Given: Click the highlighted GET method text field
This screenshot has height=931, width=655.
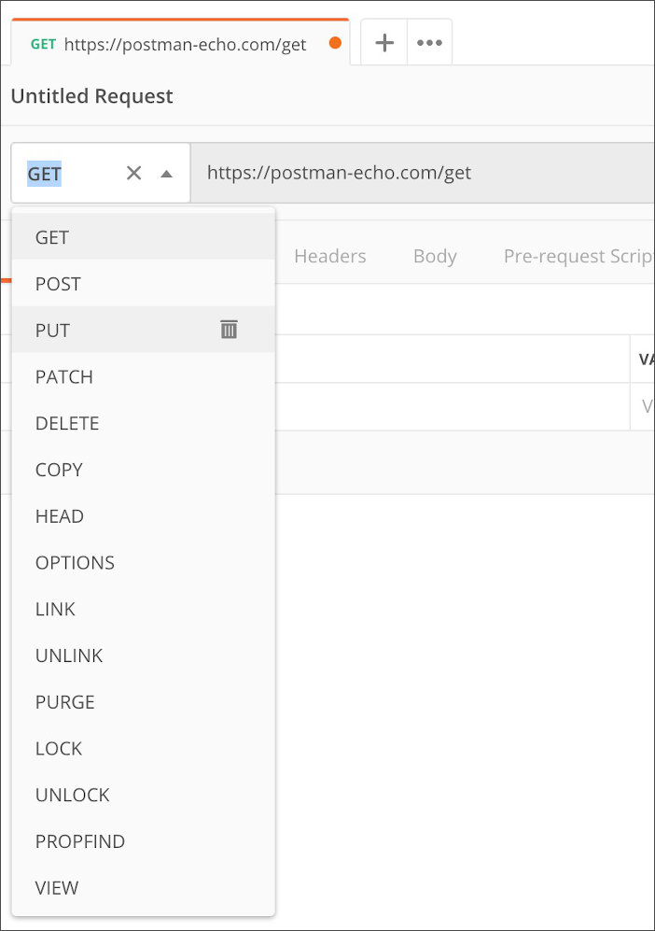Looking at the screenshot, I should [45, 174].
